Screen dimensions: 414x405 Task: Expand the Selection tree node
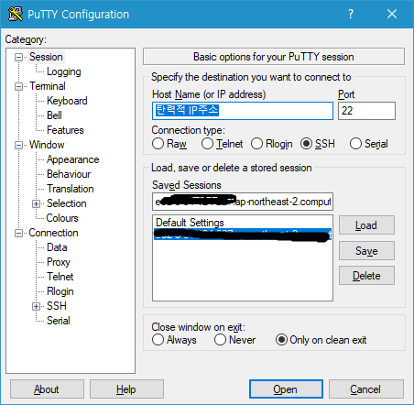pos(37,203)
